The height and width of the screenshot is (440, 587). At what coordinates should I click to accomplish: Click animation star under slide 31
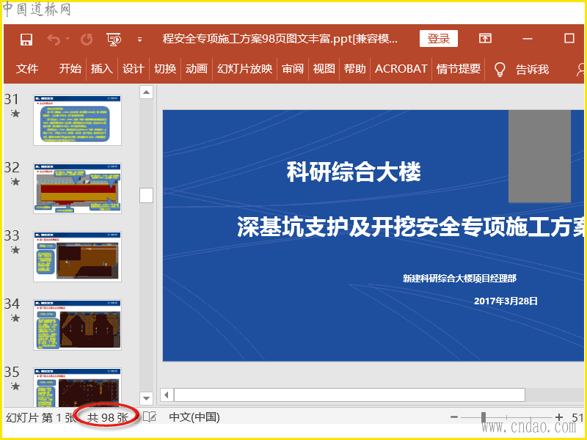tap(15, 114)
